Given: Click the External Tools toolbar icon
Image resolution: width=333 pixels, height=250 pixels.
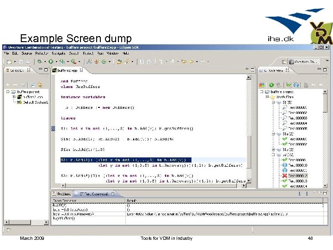Looking at the screenshot, I should click(x=74, y=62).
